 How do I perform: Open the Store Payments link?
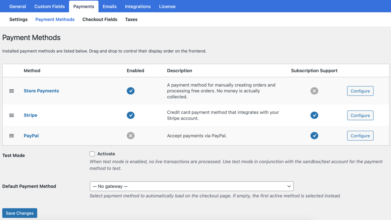(x=41, y=91)
